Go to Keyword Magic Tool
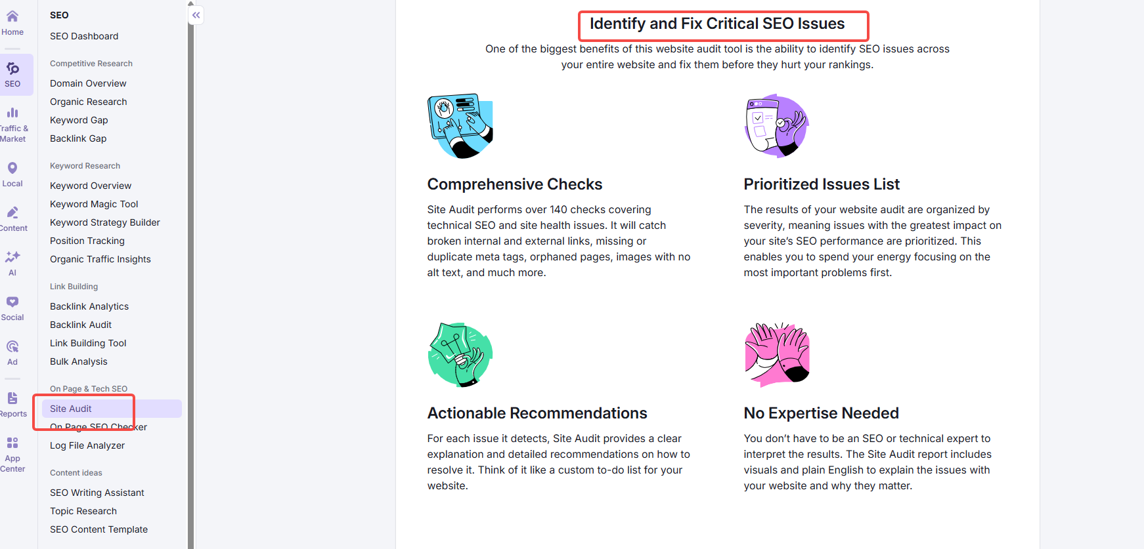 pos(94,204)
